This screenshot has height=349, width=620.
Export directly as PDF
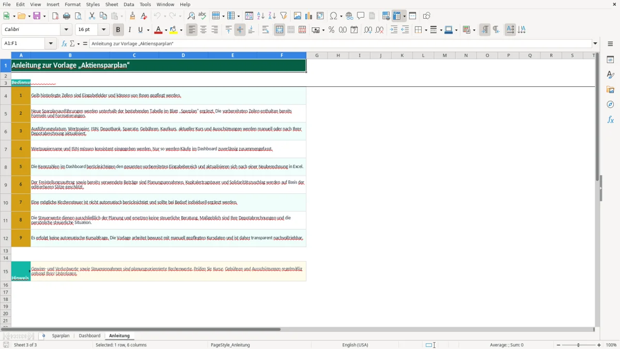pyautogui.click(x=55, y=16)
